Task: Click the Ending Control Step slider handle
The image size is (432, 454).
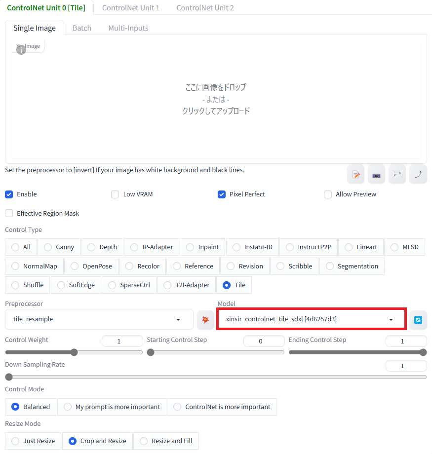Action: pyautogui.click(x=423, y=352)
